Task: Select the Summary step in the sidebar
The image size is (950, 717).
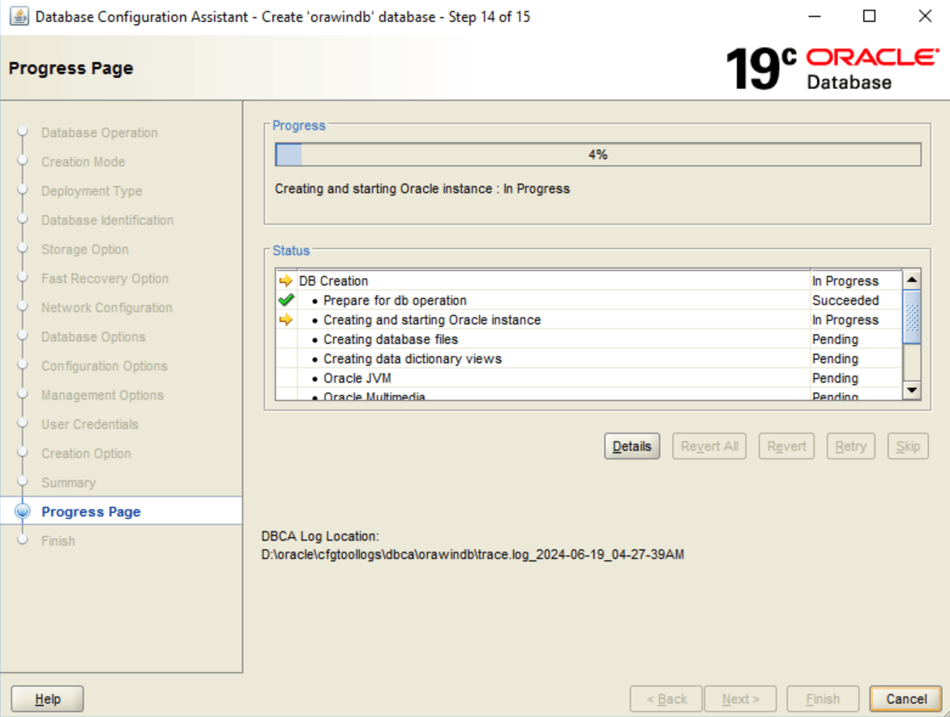Action: (x=69, y=483)
